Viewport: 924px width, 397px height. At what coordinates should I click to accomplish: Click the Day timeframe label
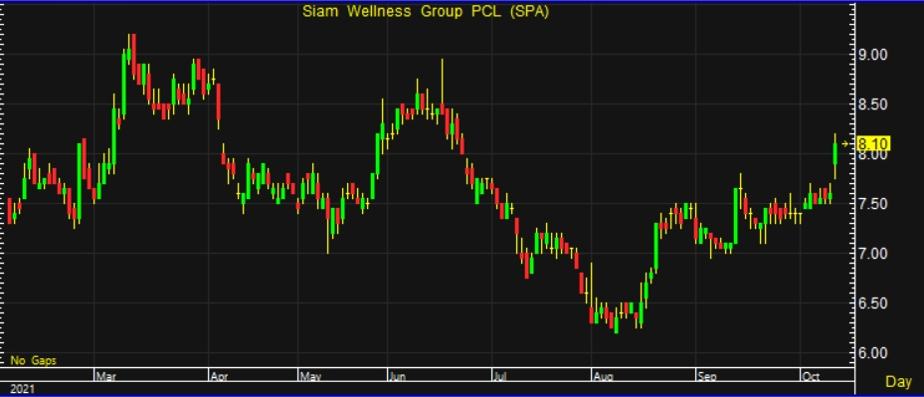(x=898, y=382)
